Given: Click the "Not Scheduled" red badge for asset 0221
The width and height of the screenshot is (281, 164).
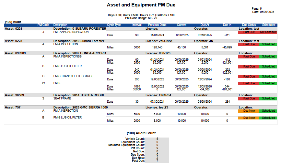Looking at the screenshot, I should (x=268, y=32).
